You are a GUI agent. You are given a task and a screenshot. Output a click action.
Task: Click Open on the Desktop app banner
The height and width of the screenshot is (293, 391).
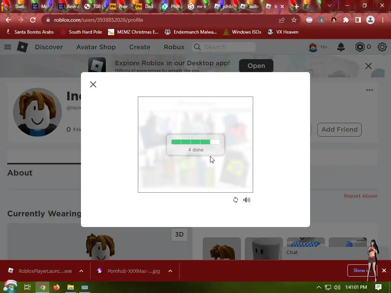coord(256,66)
